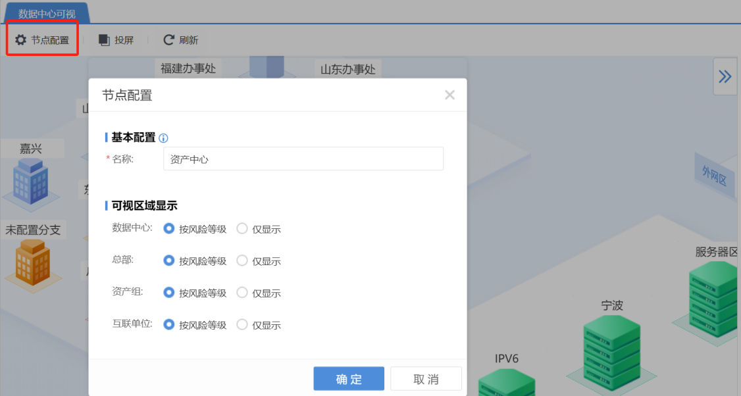This screenshot has height=396, width=741.
Task: Open 节点配置 gear icon in toolbar
Action: point(20,39)
